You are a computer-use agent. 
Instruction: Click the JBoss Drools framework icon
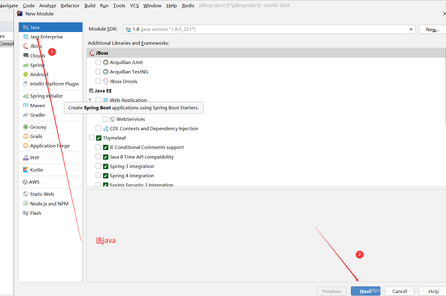[106, 82]
